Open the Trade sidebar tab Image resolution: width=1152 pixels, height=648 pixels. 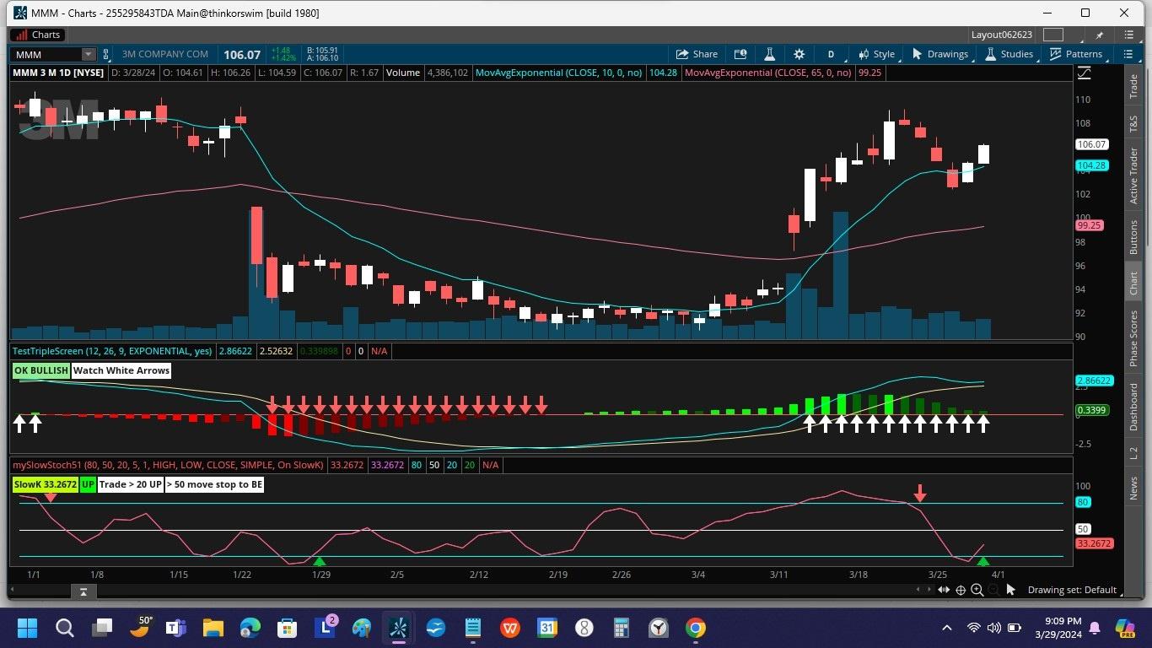point(1133,86)
